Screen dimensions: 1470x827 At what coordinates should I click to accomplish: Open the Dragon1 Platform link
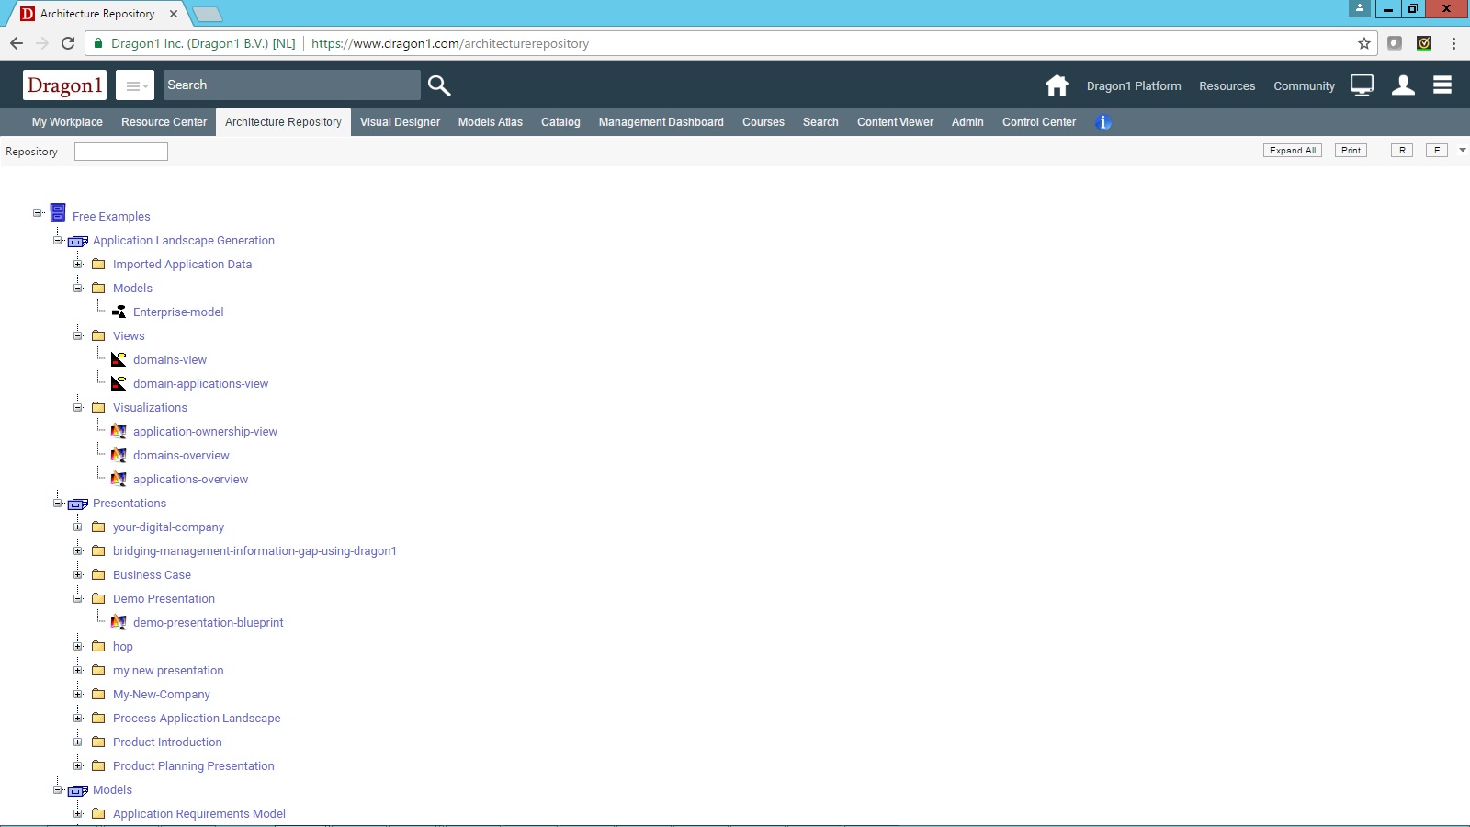(x=1134, y=85)
